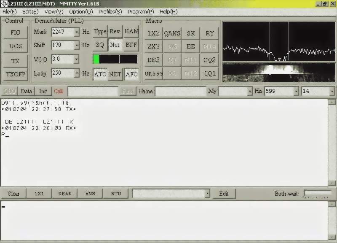The width and height of the screenshot is (337, 243).
Task: Click the squelch level indicator bar
Action: point(115,59)
